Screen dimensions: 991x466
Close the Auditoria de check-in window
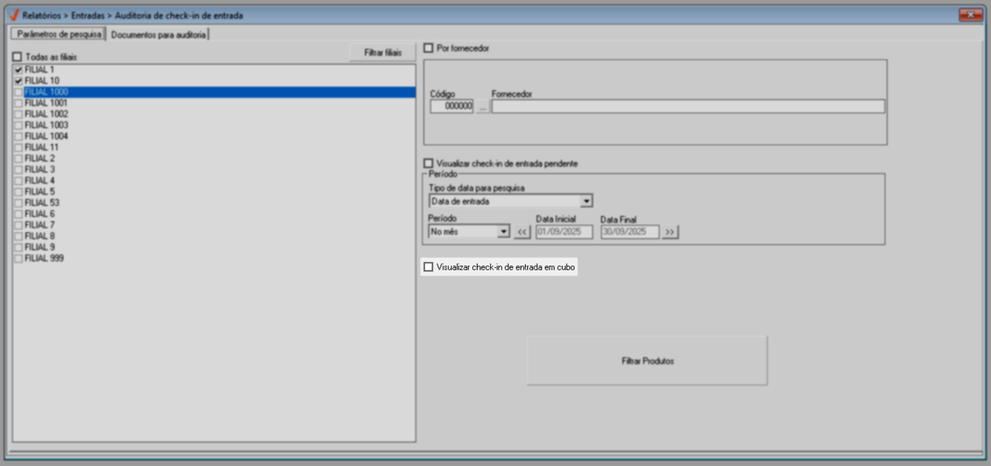coord(970,15)
